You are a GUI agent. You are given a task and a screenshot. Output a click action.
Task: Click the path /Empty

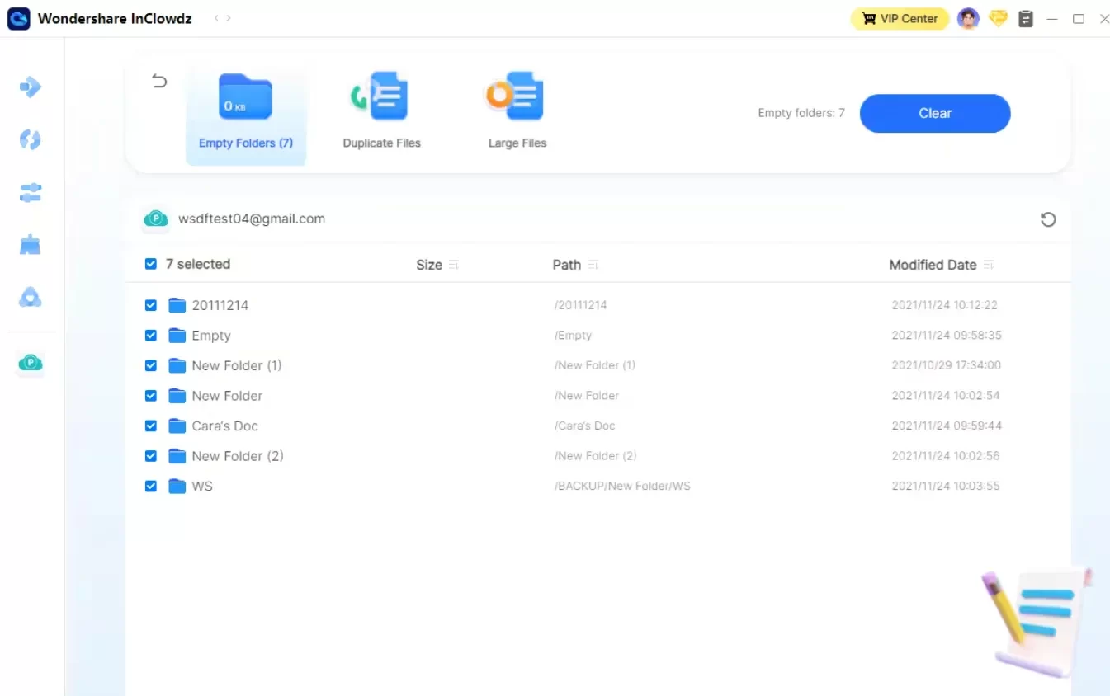pyautogui.click(x=573, y=336)
